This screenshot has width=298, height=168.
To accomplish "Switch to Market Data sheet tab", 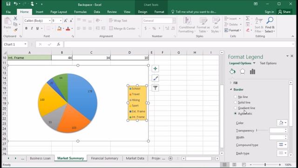I will pyautogui.click(x=135, y=158).
